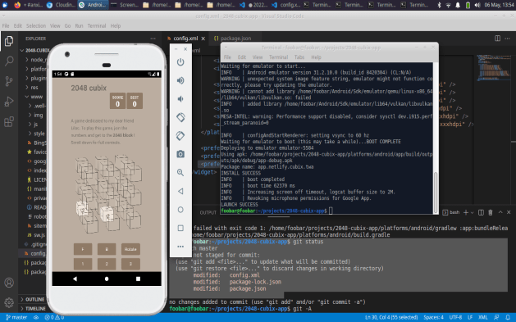This screenshot has width=516, height=322.
Task: Open the Selection menu in VS Code
Action: tap(36, 25)
